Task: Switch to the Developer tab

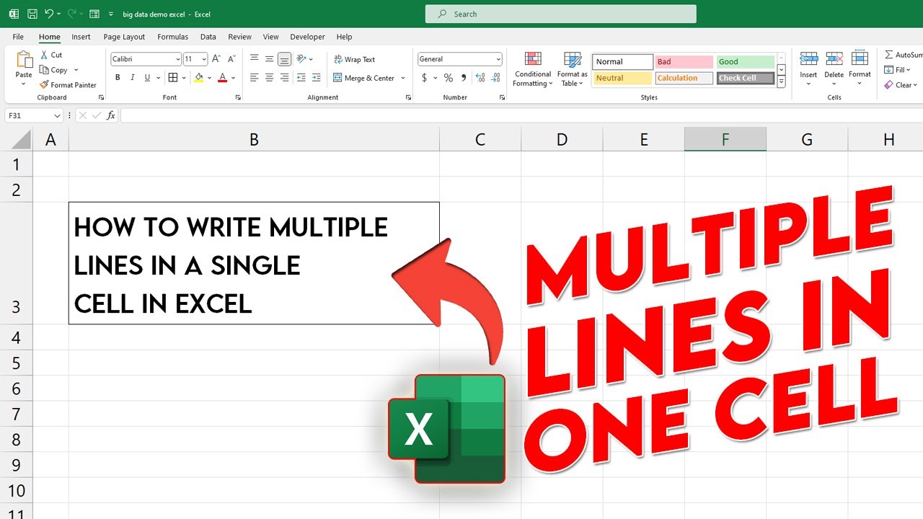Action: tap(308, 37)
